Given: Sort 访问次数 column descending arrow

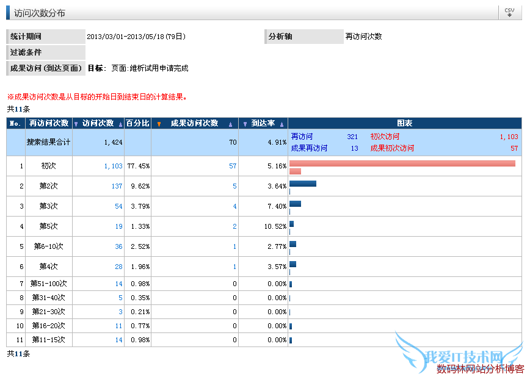Looking at the screenshot, I should pos(76,124).
